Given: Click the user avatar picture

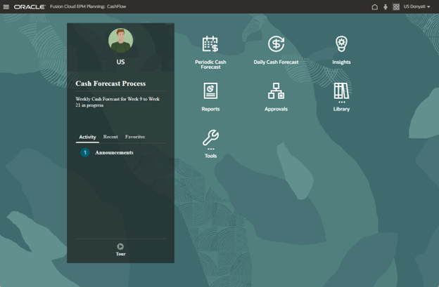Looking at the screenshot, I should [120, 41].
